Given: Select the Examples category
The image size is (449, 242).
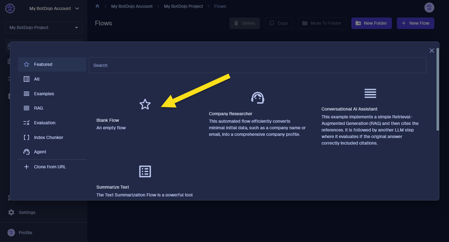Looking at the screenshot, I should tap(52, 94).
